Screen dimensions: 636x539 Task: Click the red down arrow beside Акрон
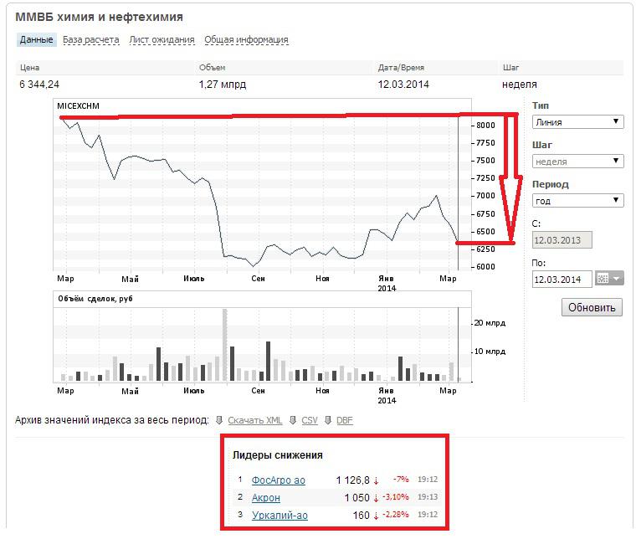tap(376, 498)
